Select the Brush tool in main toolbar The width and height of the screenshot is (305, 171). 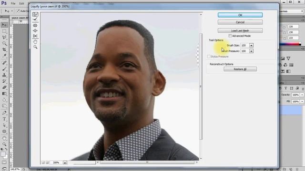[x=4, y=69]
